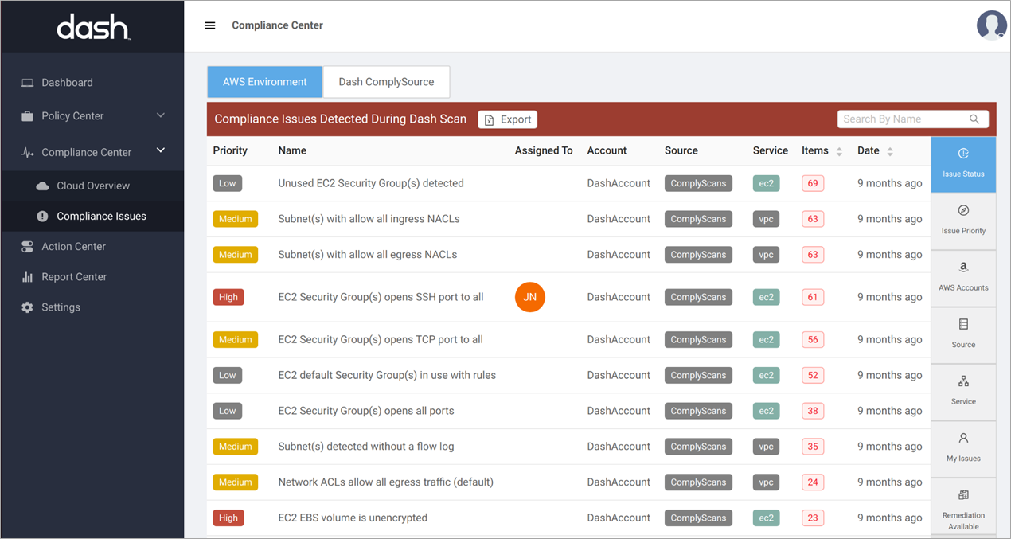Click the 61 items count badge

click(813, 297)
